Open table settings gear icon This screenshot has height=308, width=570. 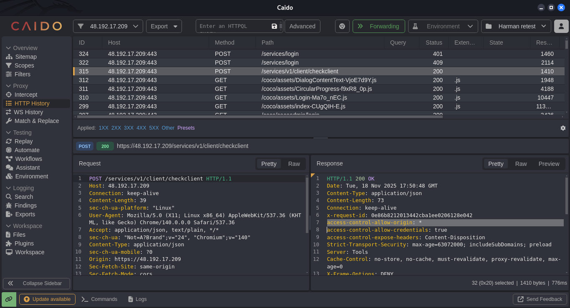pyautogui.click(x=563, y=128)
